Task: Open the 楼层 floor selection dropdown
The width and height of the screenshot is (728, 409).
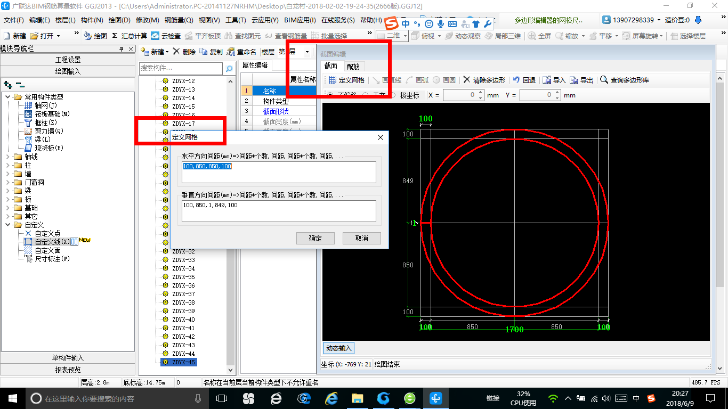Action: [x=307, y=52]
